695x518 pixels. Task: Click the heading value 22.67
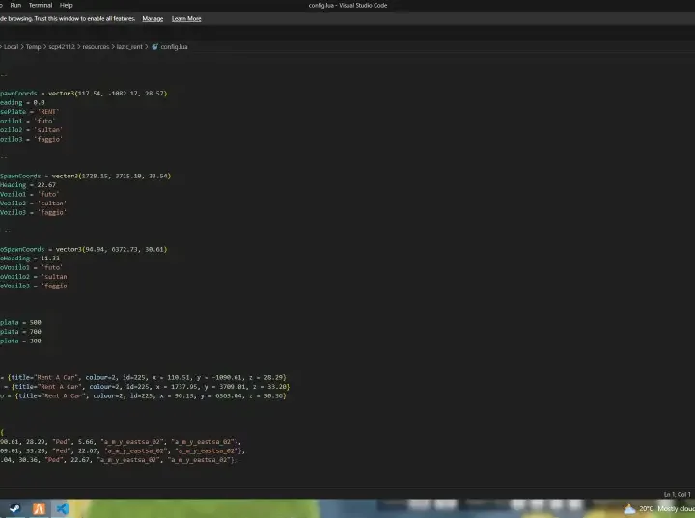(46, 185)
